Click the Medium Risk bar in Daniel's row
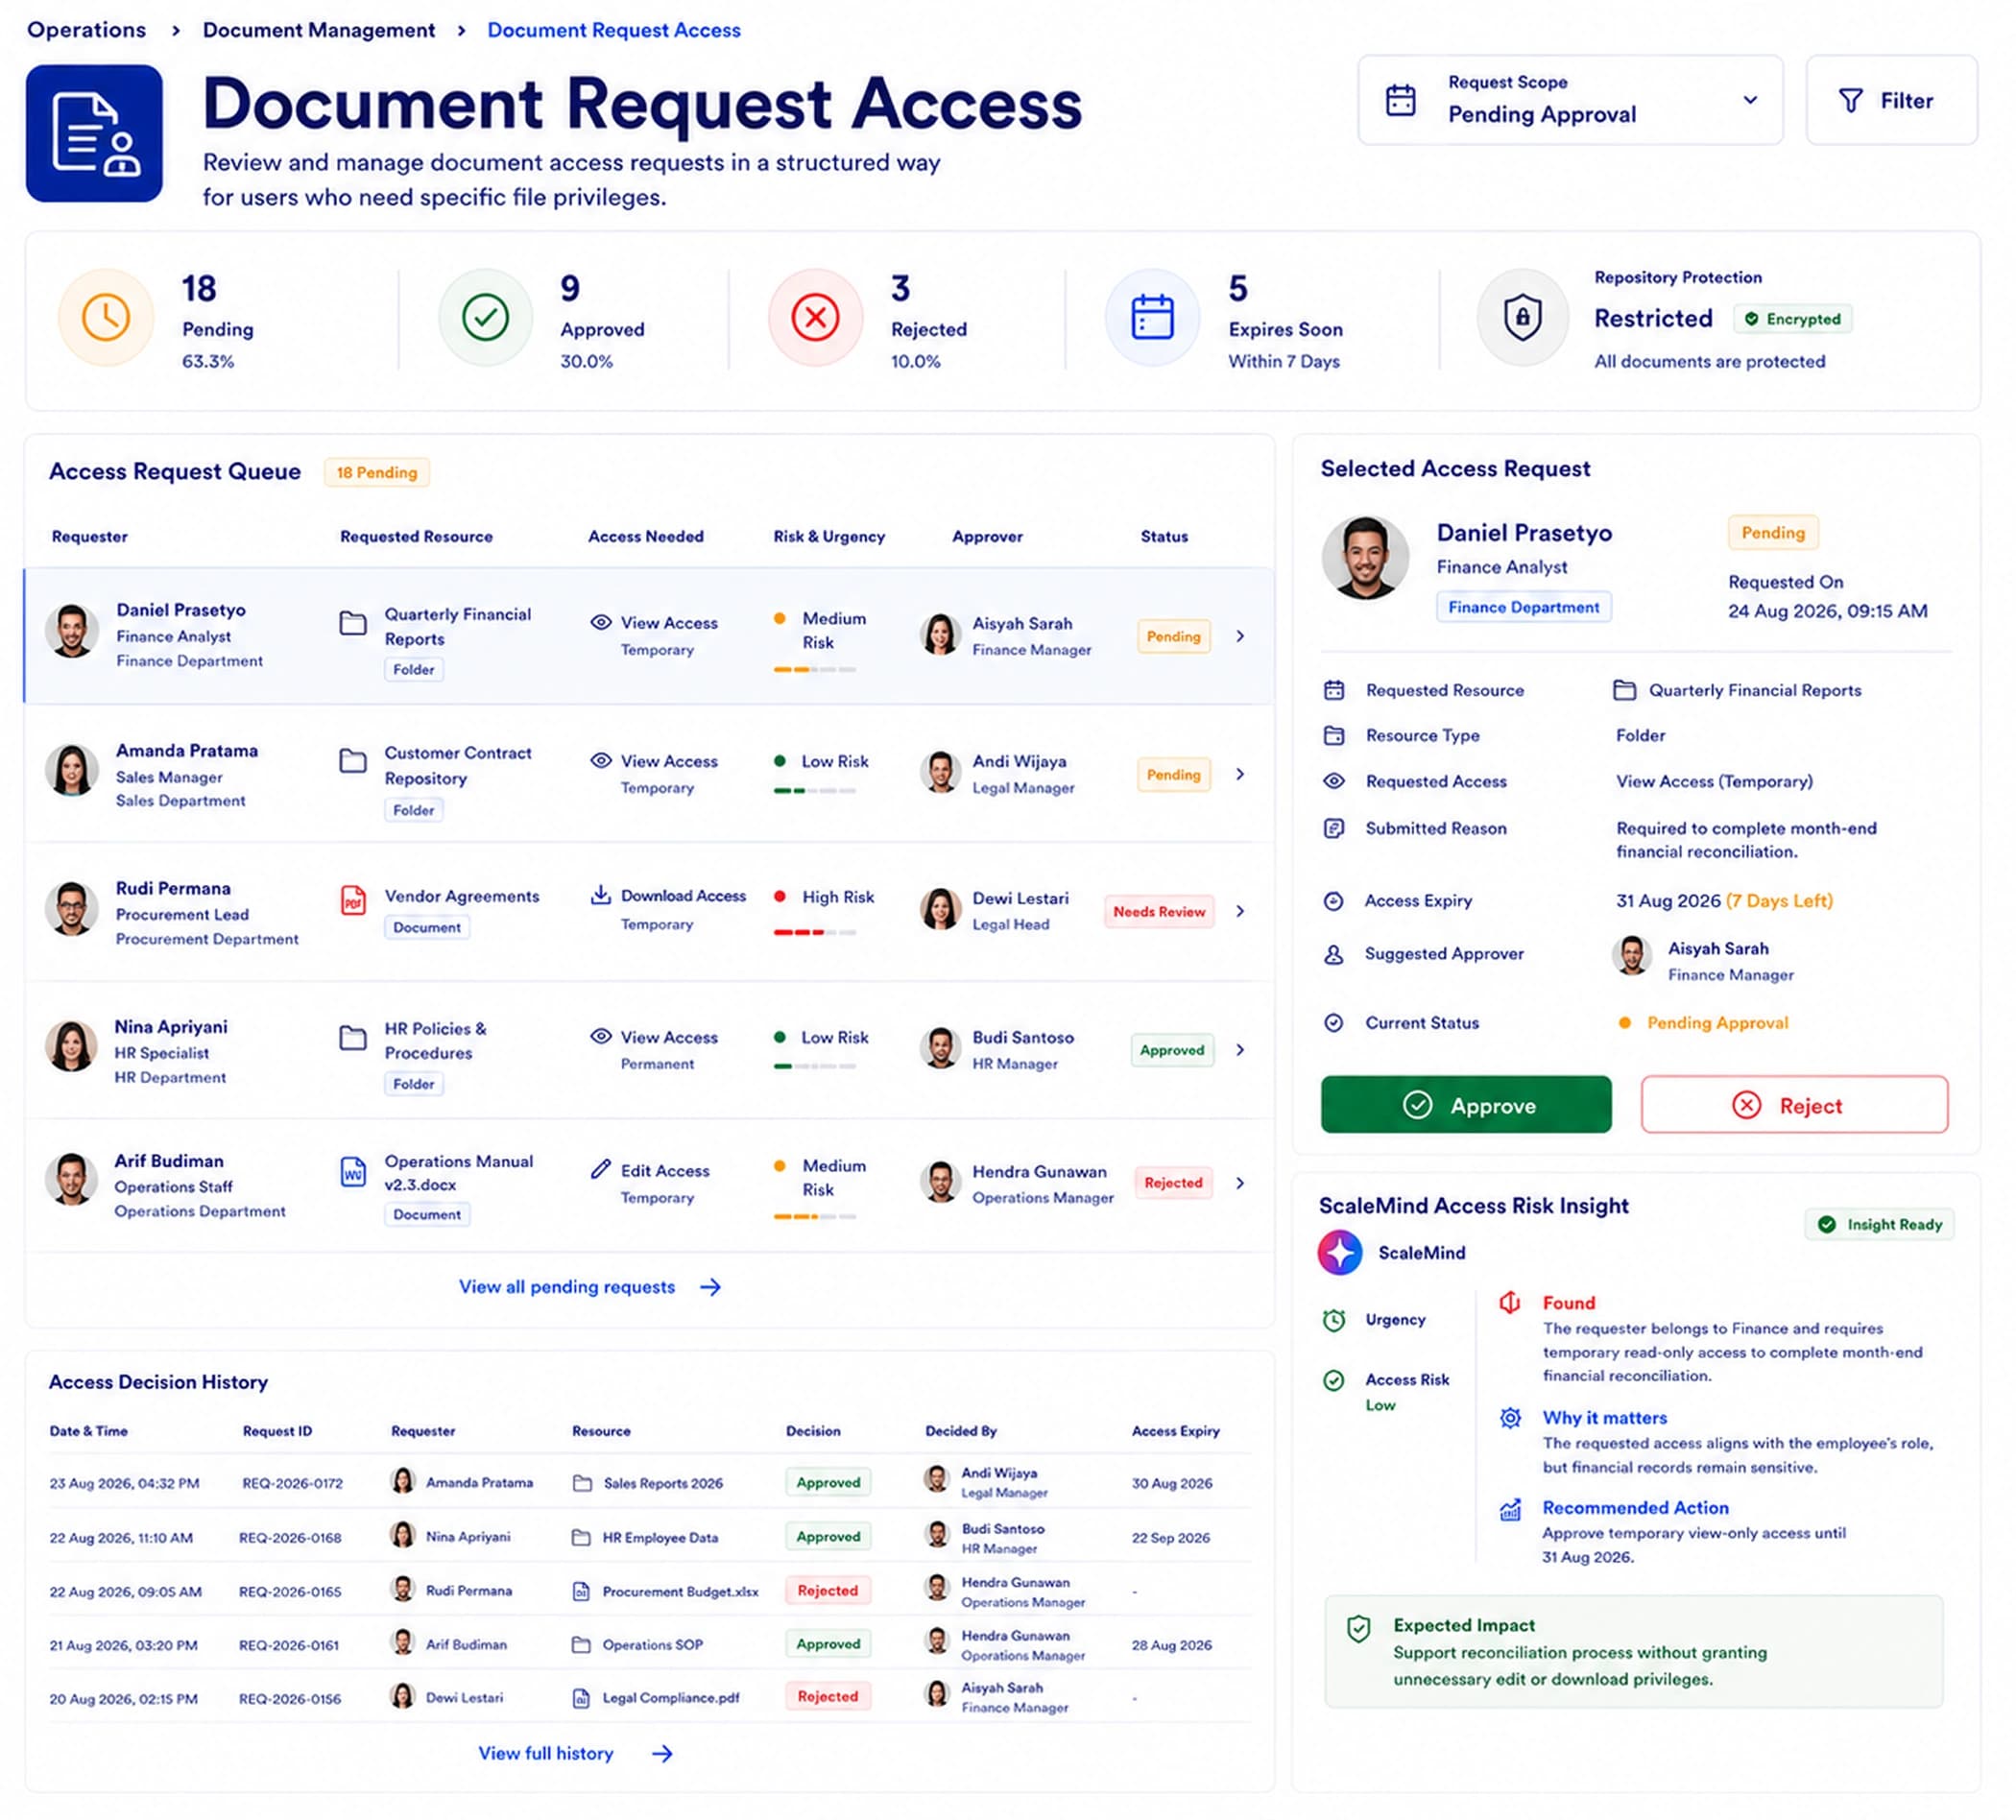 tap(814, 669)
